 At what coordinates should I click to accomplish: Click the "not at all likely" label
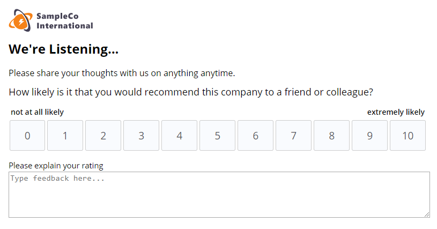point(37,112)
